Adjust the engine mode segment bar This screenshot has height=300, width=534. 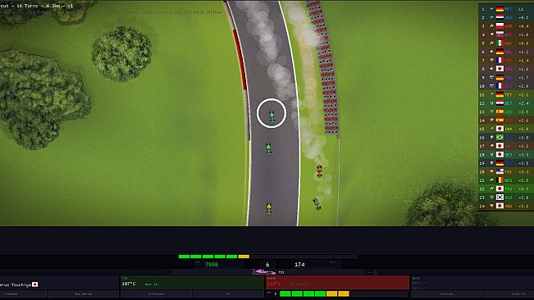343,293
